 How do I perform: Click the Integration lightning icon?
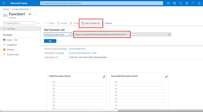(x=4, y=45)
